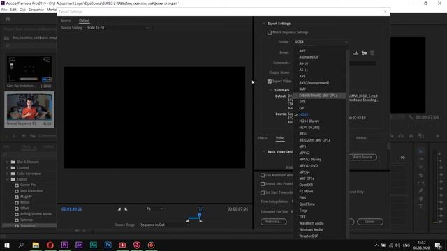
Task: Select the Lens Distortion effect
Action: 31,190
